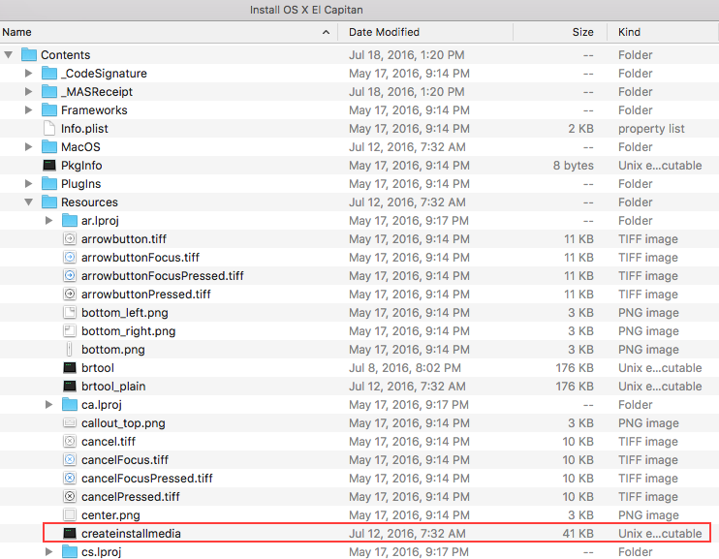The image size is (719, 559).
Task: Click the Install OS X El Capitan title
Action: click(306, 10)
